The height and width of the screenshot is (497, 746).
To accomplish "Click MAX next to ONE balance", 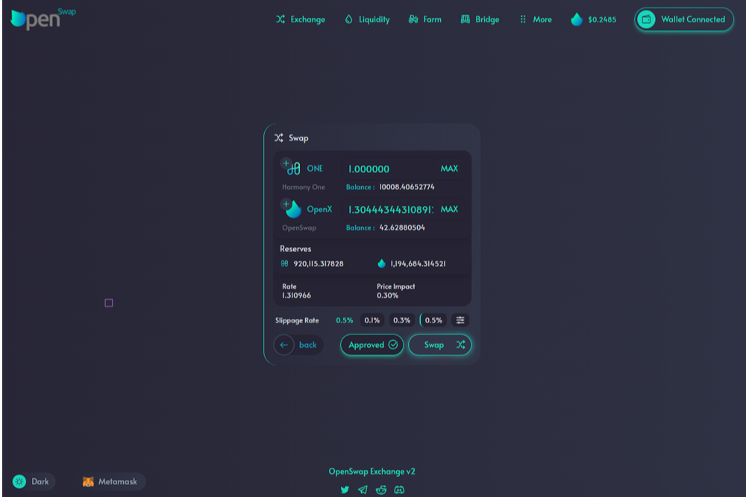I will [448, 169].
